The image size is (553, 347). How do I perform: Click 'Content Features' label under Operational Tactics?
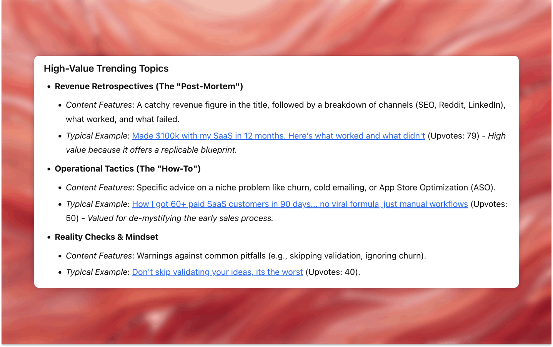point(99,187)
